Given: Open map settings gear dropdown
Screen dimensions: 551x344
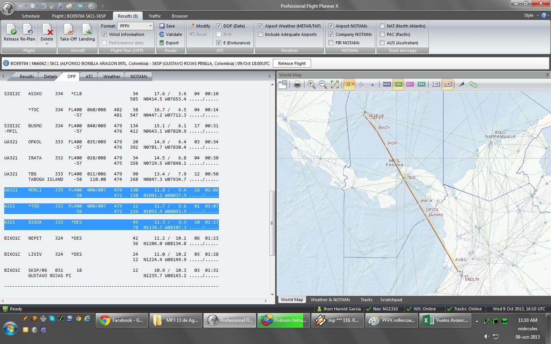Looking at the screenshot, I should click(353, 84).
